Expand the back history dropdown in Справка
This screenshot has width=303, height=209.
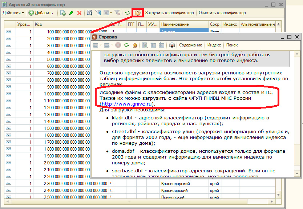click(x=101, y=45)
